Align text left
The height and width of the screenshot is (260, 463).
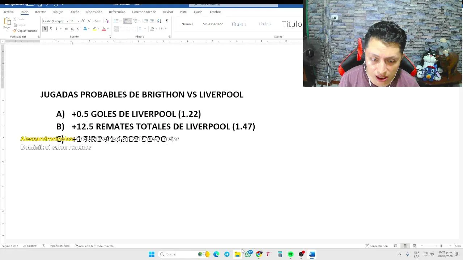click(x=116, y=29)
